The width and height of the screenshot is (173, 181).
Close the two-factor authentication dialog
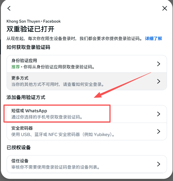(x=165, y=8)
